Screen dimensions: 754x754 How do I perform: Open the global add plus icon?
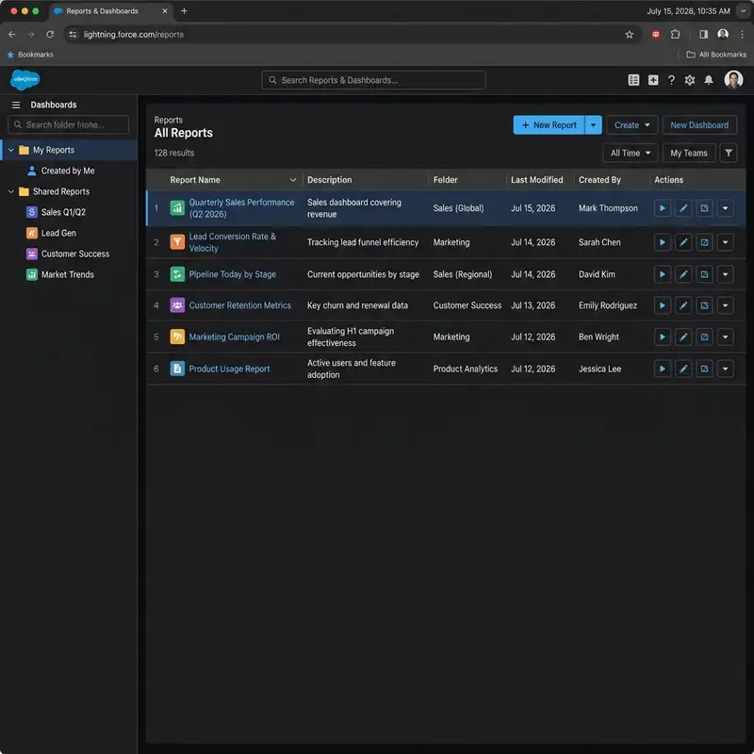[x=652, y=80]
